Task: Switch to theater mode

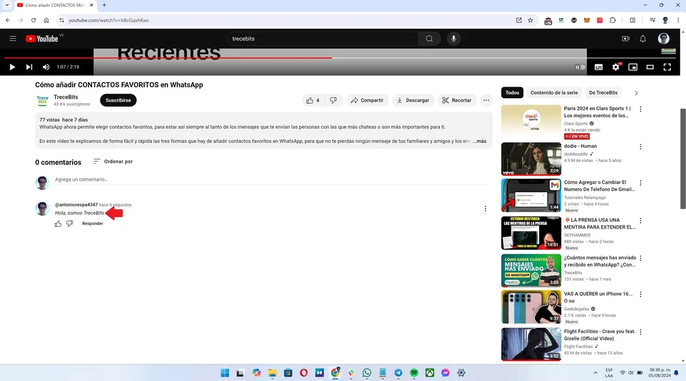Action: pyautogui.click(x=650, y=67)
